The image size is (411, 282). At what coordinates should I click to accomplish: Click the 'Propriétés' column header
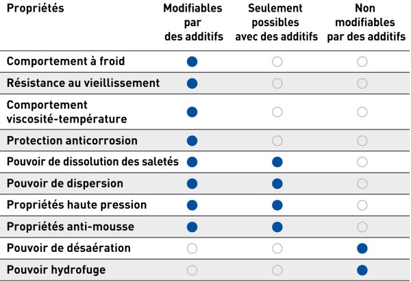pyautogui.click(x=36, y=9)
